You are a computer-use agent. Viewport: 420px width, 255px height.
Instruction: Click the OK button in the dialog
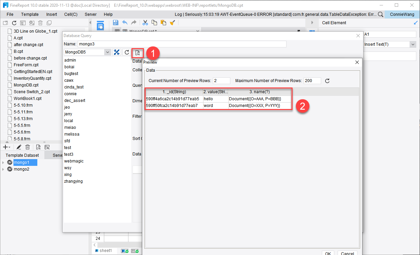coord(328,253)
